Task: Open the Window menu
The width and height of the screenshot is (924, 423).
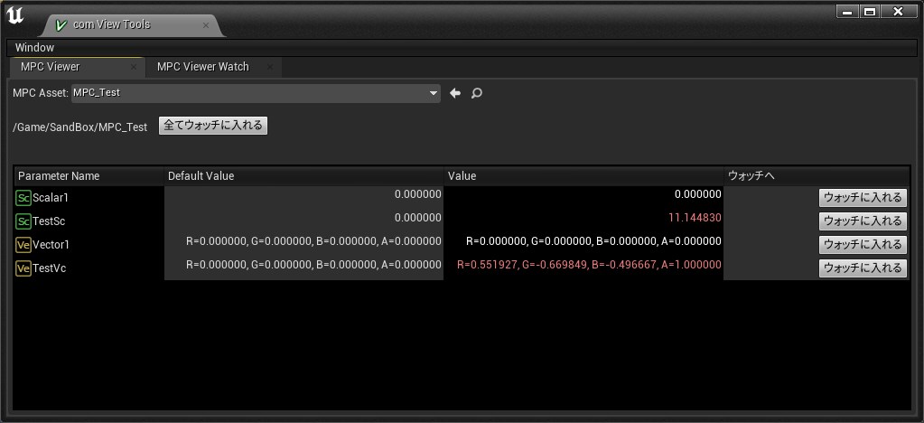Action: coord(34,47)
